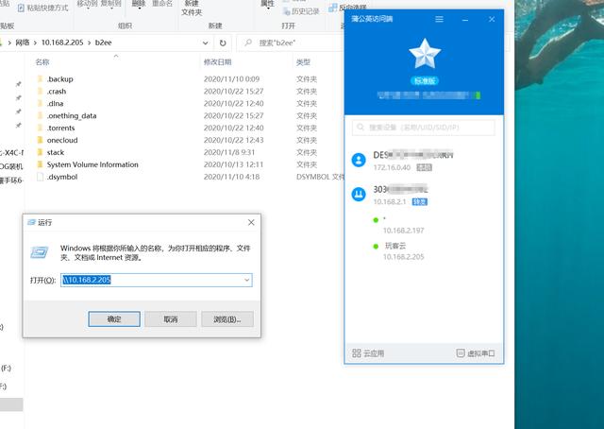Select the 玩客云 device entry
The image size is (604, 429).
398,251
